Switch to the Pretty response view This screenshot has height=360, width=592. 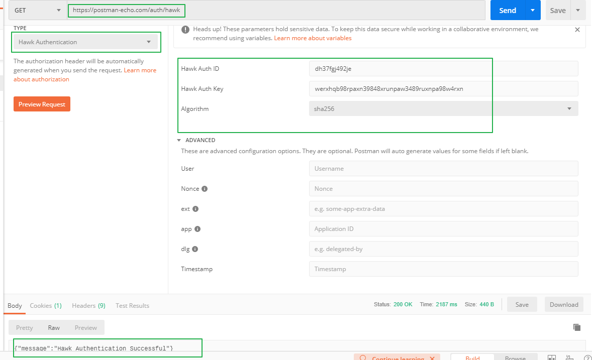coord(25,327)
